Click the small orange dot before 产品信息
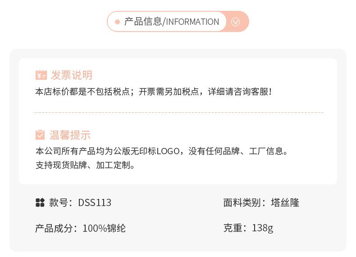This screenshot has width=356, height=257. (117, 22)
